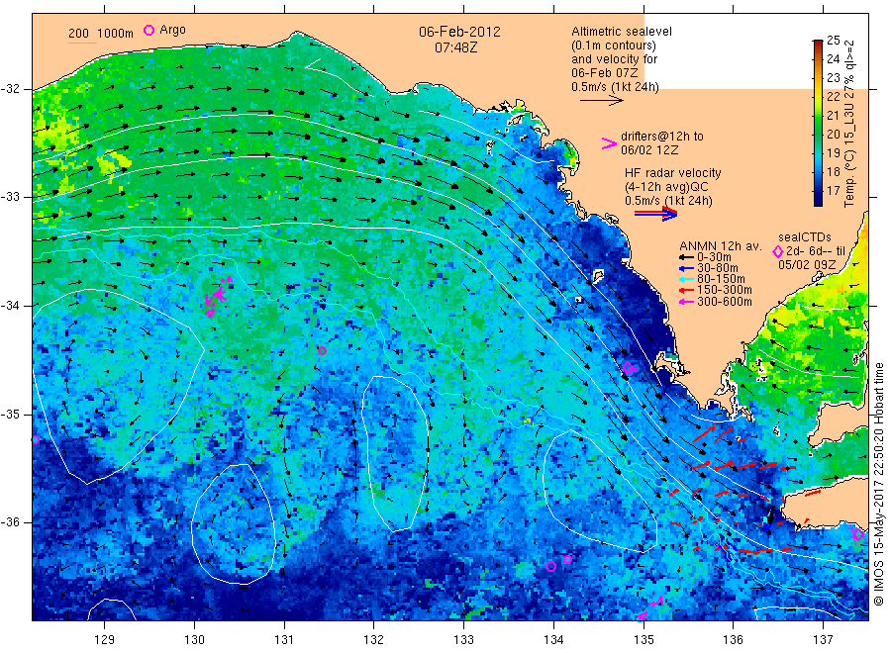This screenshot has height=653, width=891.
Task: Click longitude tick label 135
Action: pyautogui.click(x=643, y=639)
